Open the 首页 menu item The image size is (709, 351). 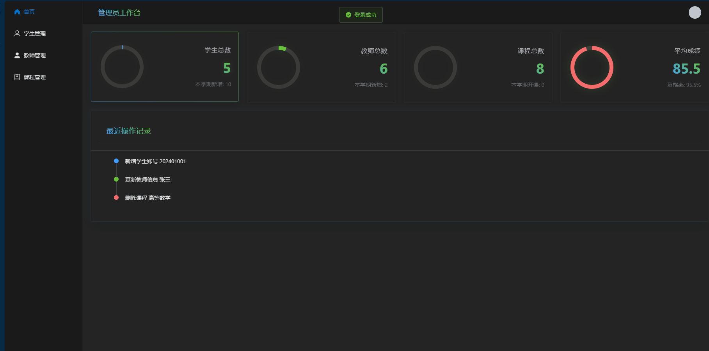pos(29,12)
